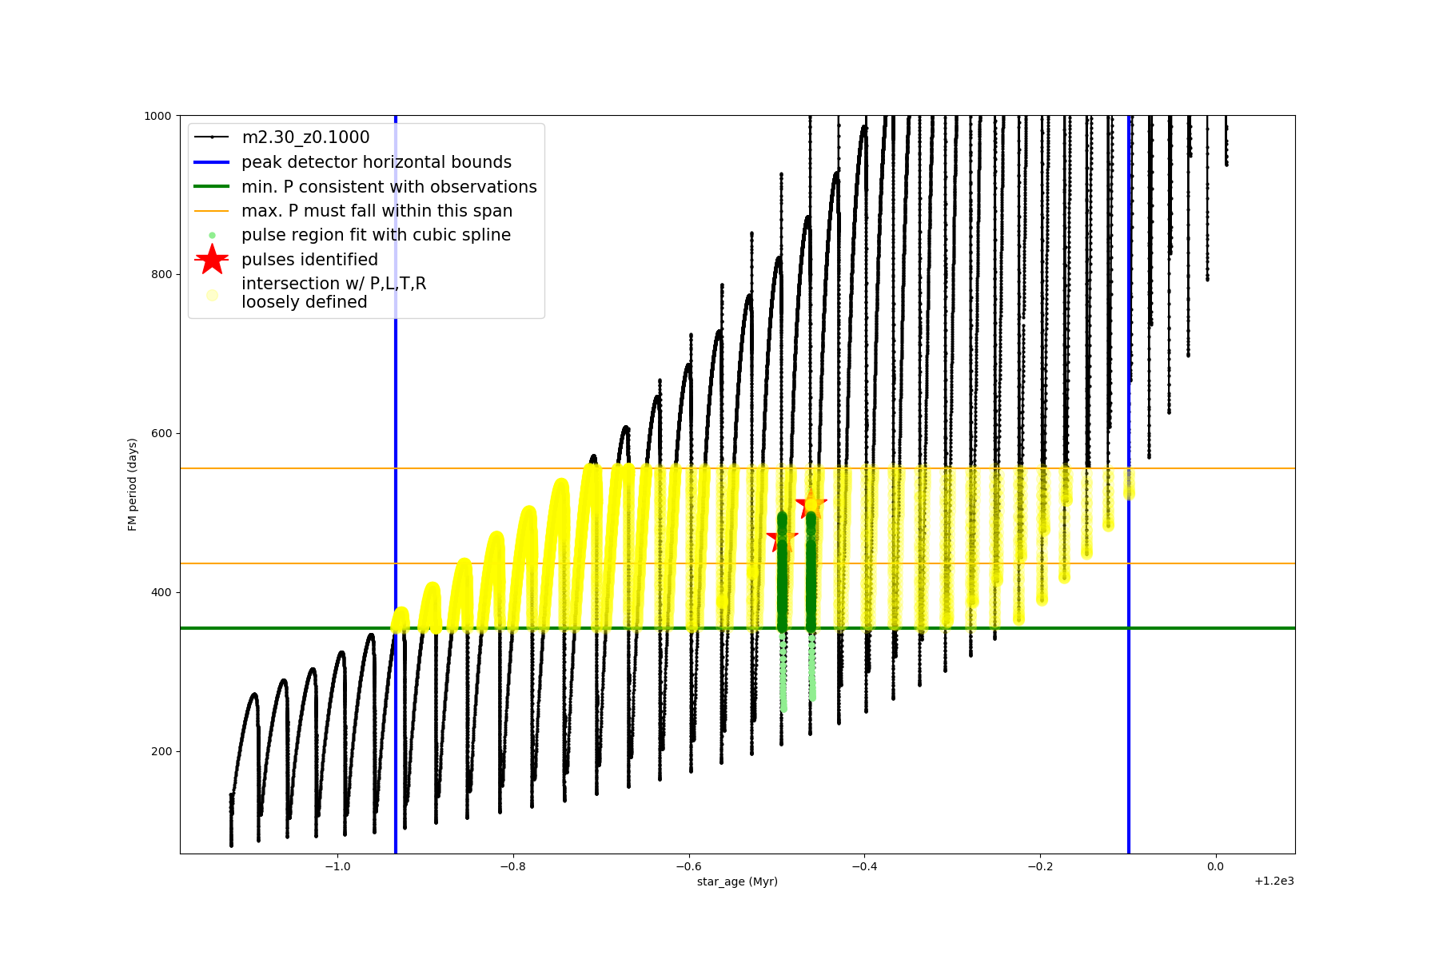
Task: Click the 'FM period (days)' y-axis label
Action: pos(133,484)
